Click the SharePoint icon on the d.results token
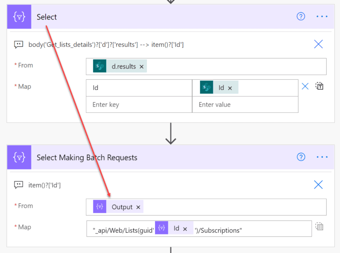The image size is (340, 253). [100, 66]
